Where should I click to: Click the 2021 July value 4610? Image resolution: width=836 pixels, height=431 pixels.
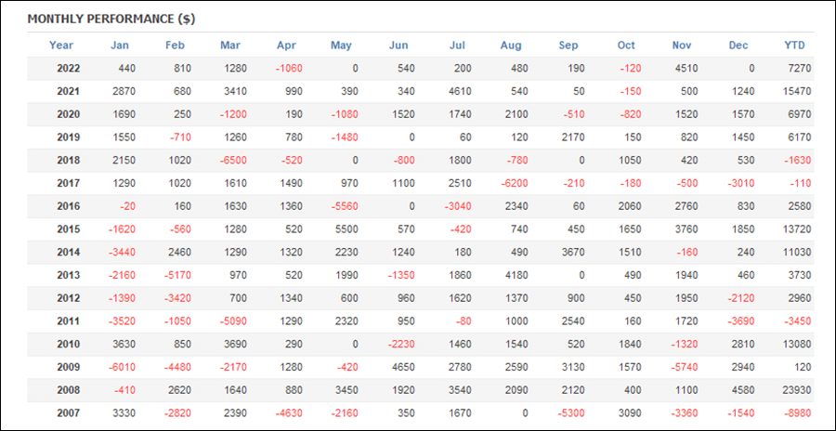click(461, 92)
